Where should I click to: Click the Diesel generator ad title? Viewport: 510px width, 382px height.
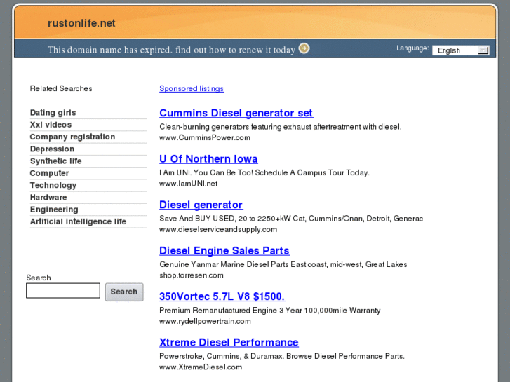pos(201,205)
